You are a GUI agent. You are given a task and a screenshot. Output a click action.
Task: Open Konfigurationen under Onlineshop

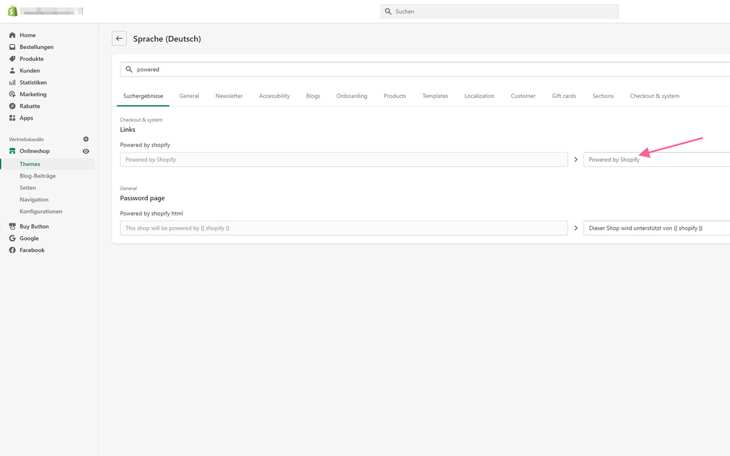pos(41,211)
